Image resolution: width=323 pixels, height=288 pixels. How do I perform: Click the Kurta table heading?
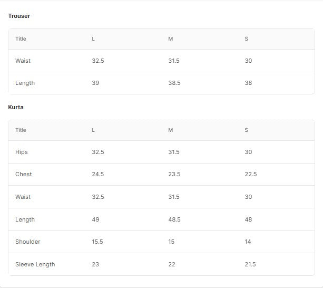point(16,107)
